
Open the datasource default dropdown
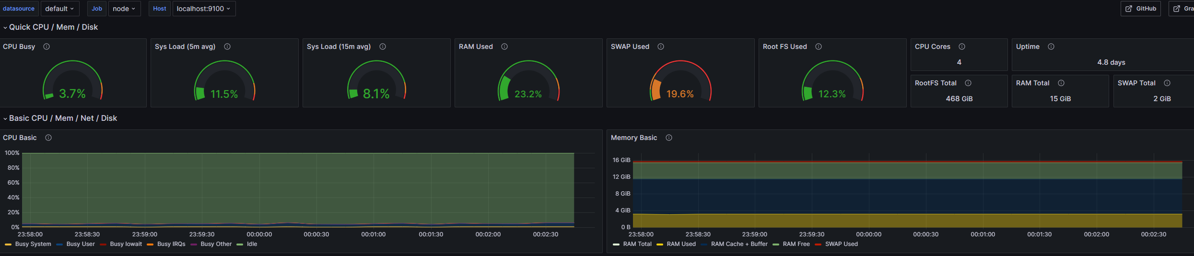click(x=59, y=9)
